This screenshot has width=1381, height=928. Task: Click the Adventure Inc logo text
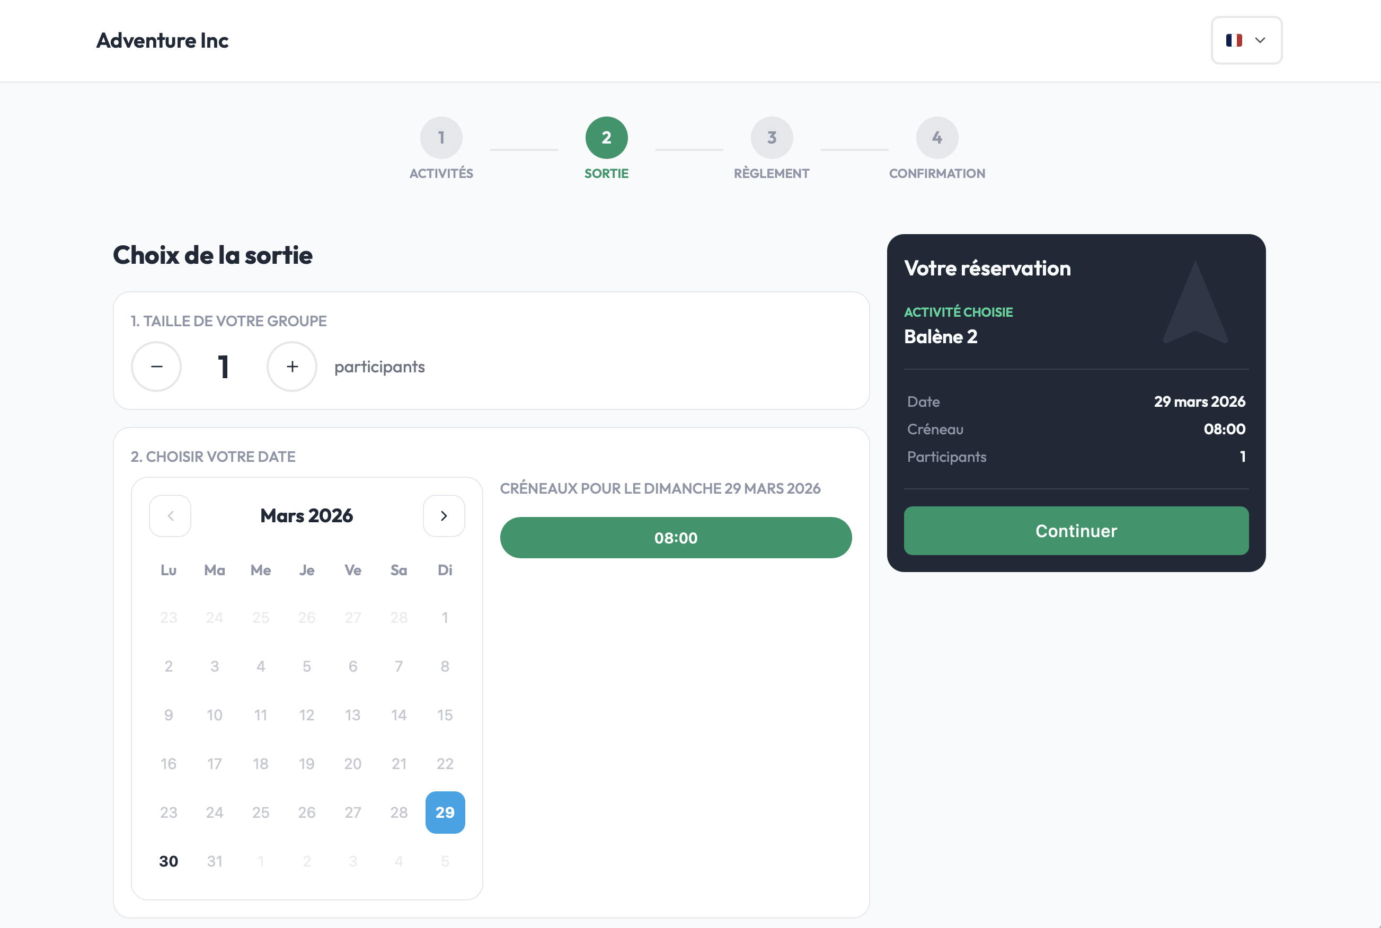162,40
